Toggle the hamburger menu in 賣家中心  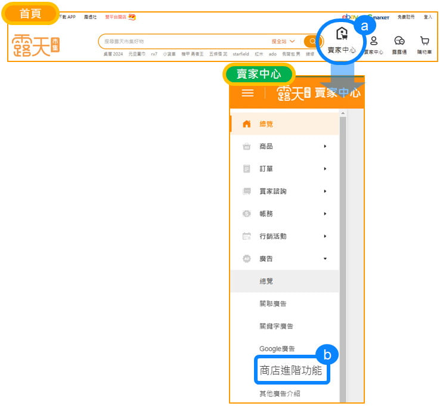(x=247, y=93)
